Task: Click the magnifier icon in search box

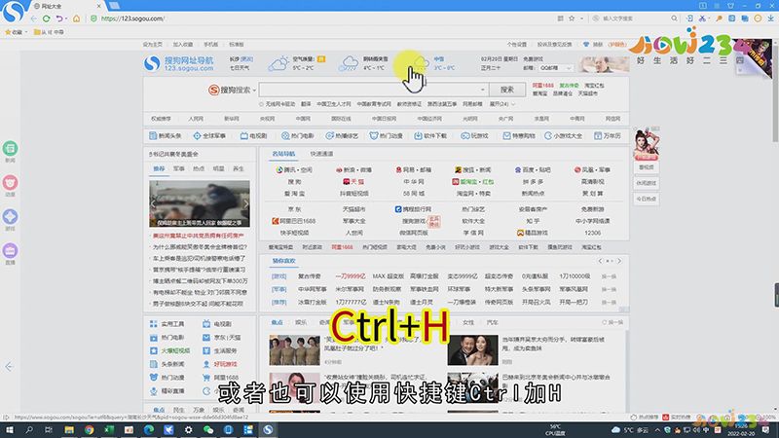Action: point(674,18)
